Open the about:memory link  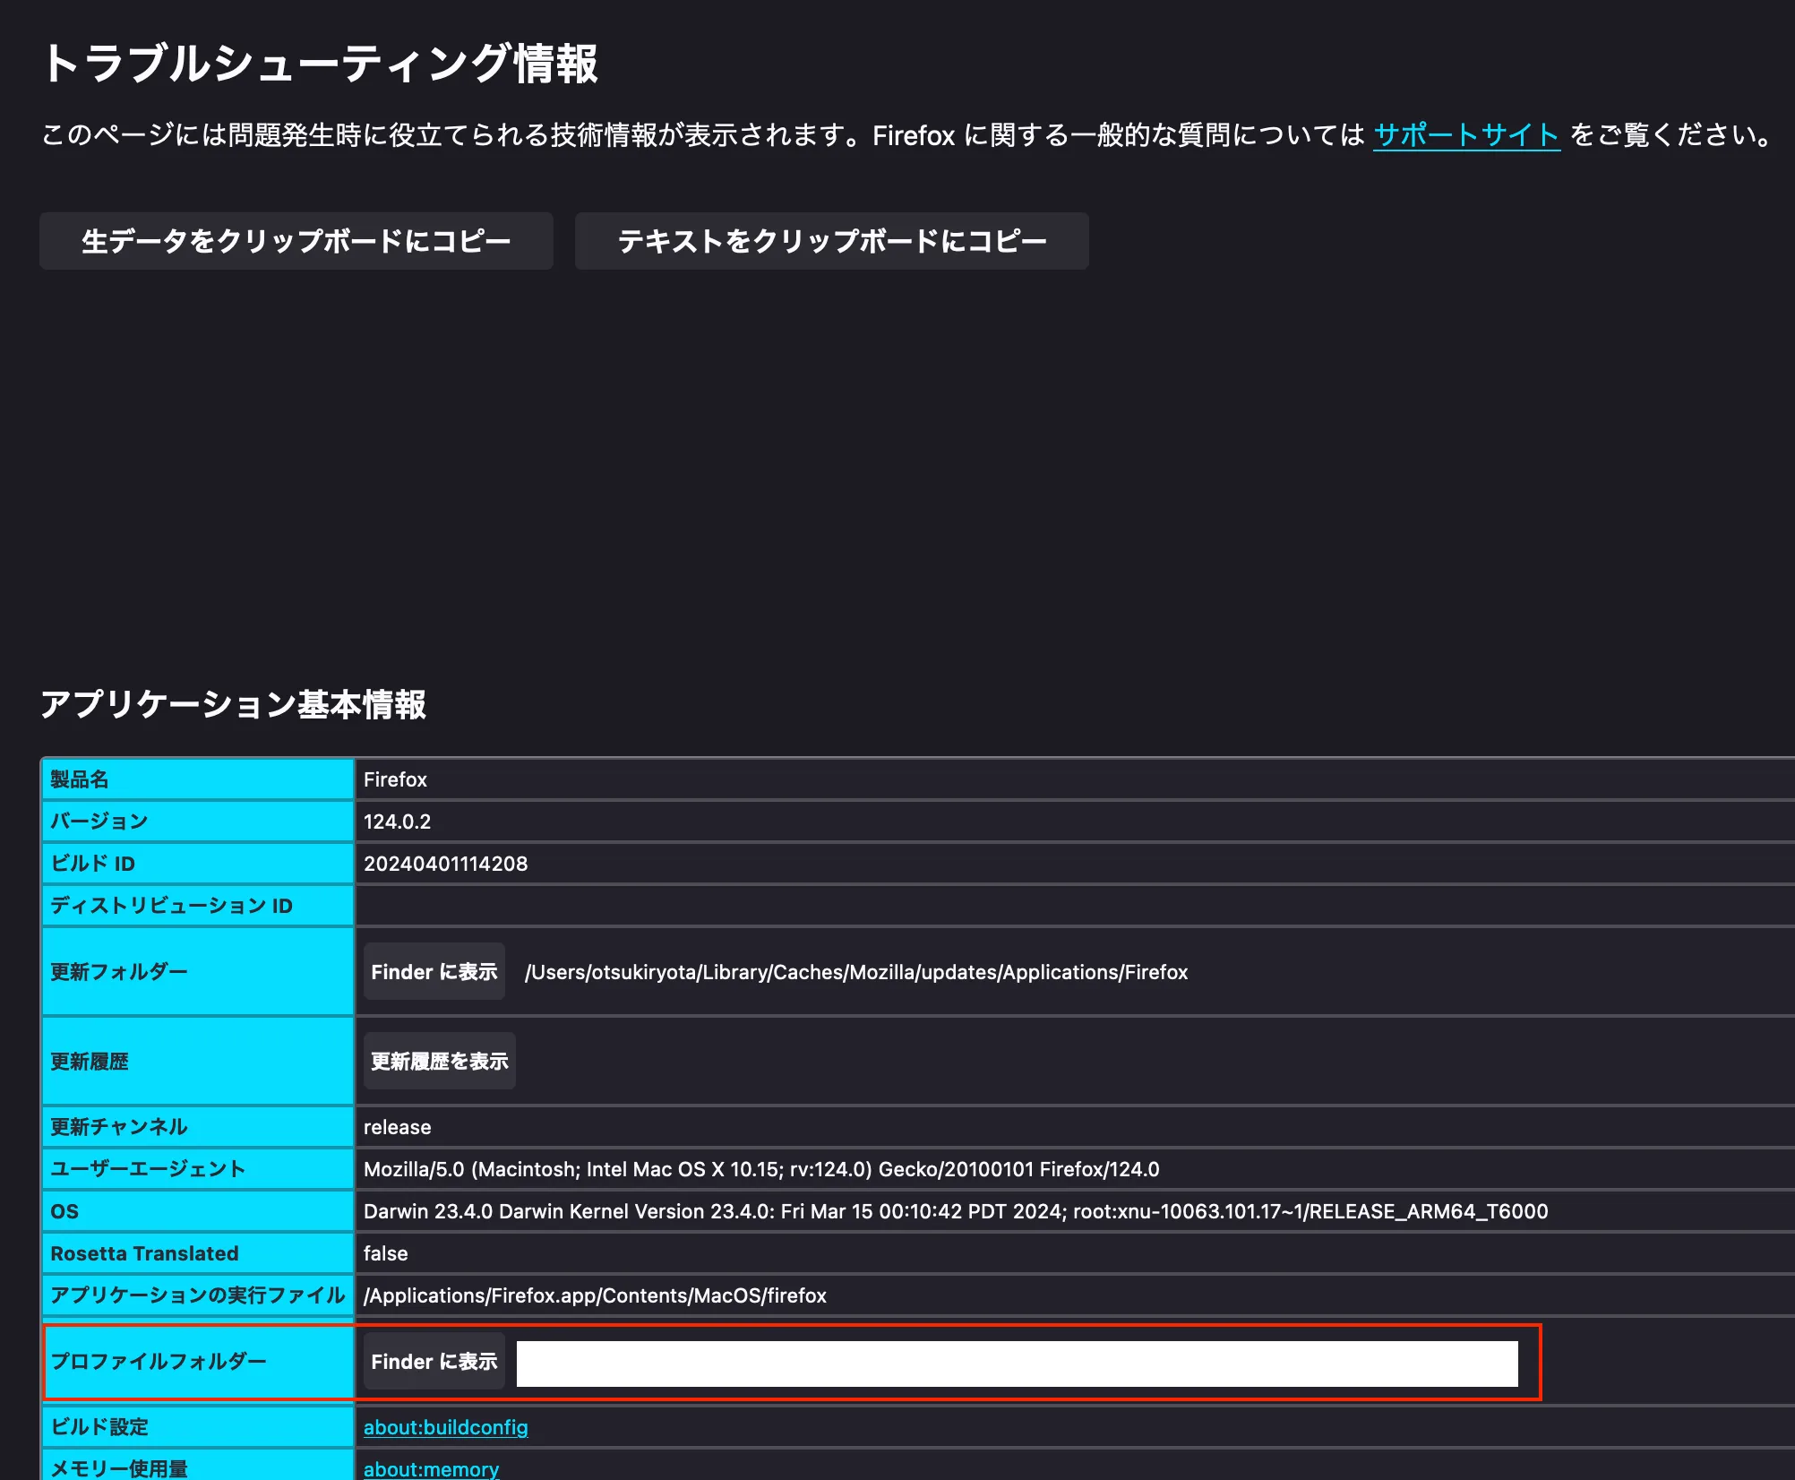(x=430, y=1469)
